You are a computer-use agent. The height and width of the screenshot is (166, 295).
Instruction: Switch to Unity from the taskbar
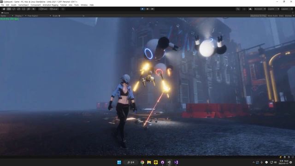(x=169, y=162)
